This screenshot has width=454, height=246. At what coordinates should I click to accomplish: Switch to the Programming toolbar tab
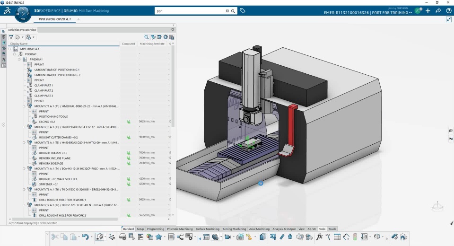[156, 229]
